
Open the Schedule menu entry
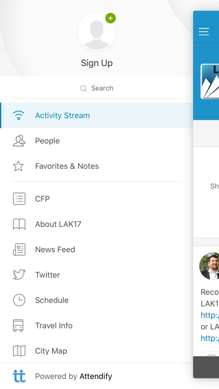point(97,300)
